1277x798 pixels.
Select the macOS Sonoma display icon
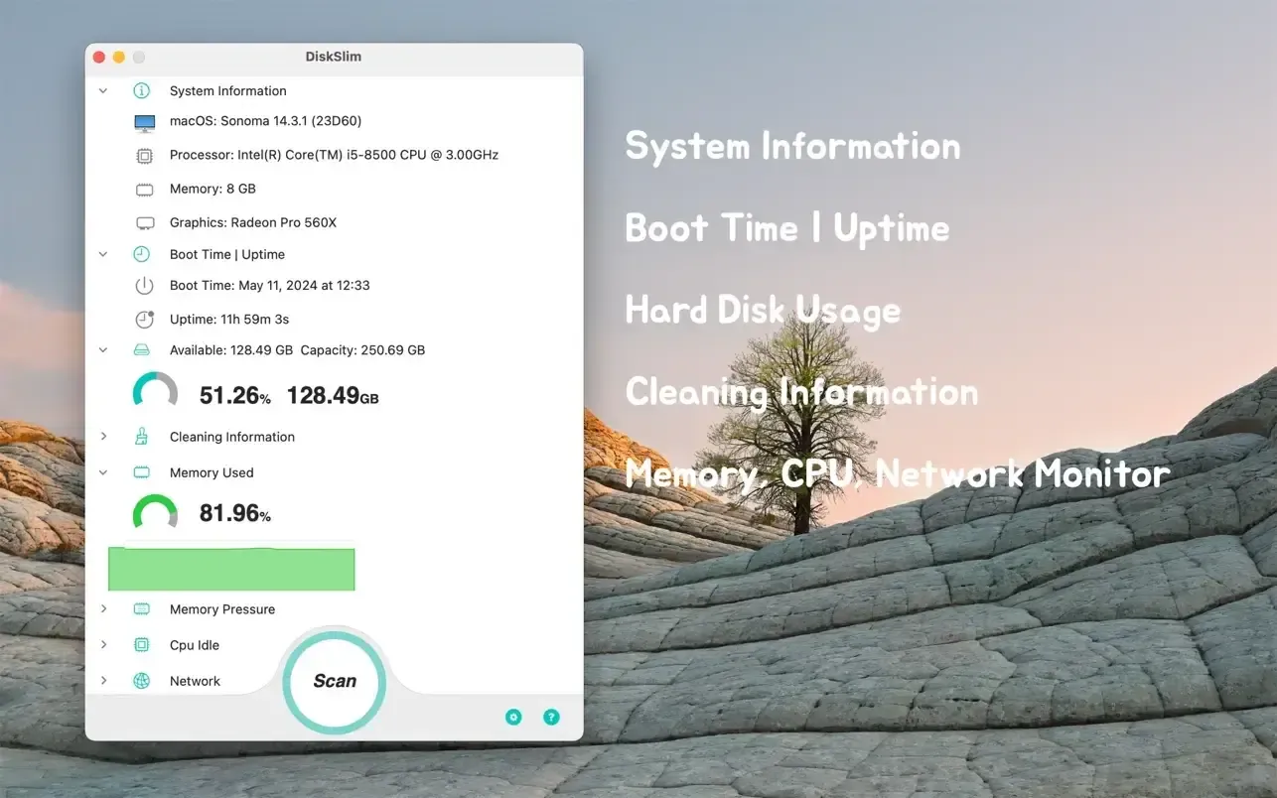click(144, 122)
